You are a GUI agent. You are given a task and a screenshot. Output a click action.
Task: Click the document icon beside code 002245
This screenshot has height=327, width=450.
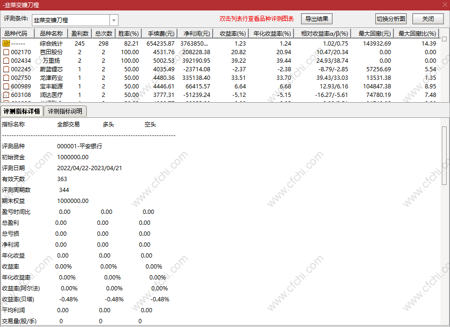point(6,69)
